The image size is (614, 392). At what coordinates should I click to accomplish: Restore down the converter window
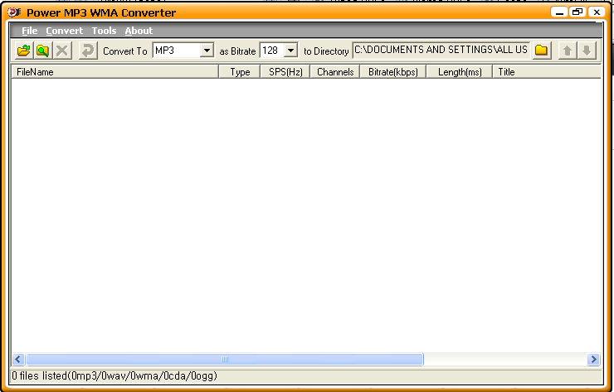577,12
